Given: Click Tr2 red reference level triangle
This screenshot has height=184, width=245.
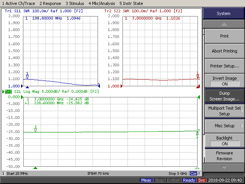Looking at the screenshot, I should 122,86.
